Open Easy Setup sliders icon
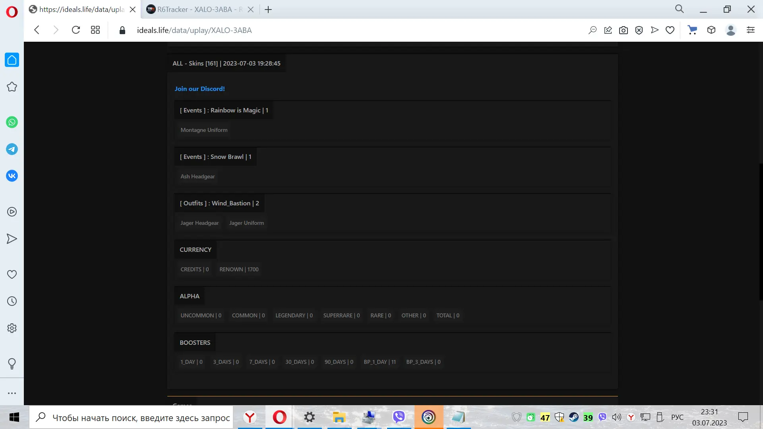 pos(751,30)
